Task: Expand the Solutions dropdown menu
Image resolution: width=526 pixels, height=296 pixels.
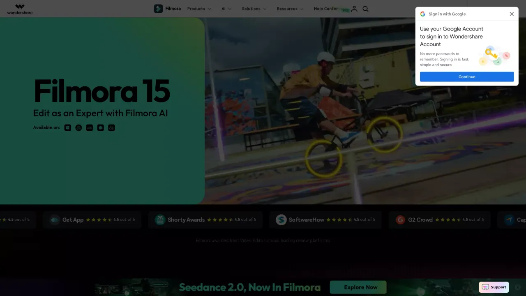Action: point(254,9)
